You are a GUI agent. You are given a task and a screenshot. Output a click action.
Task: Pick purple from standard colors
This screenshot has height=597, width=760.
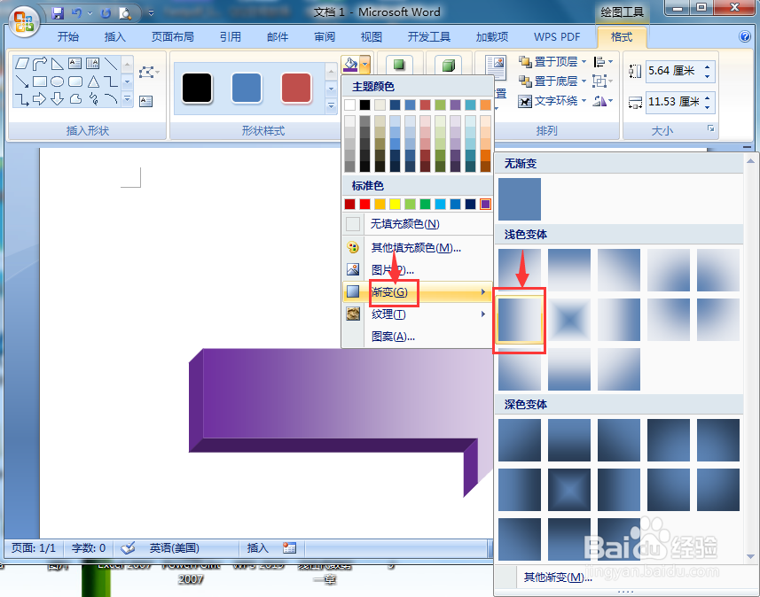(485, 204)
